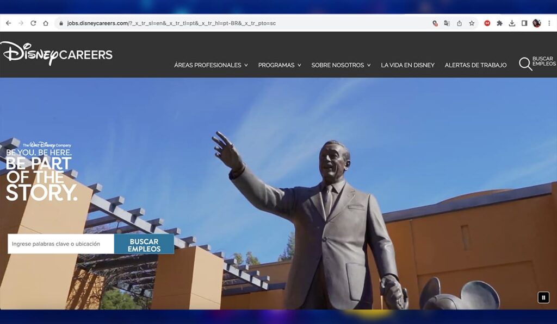This screenshot has height=324, width=557.
Task: Click BUSCAR EMPLEOS text in header
Action: [x=544, y=61]
